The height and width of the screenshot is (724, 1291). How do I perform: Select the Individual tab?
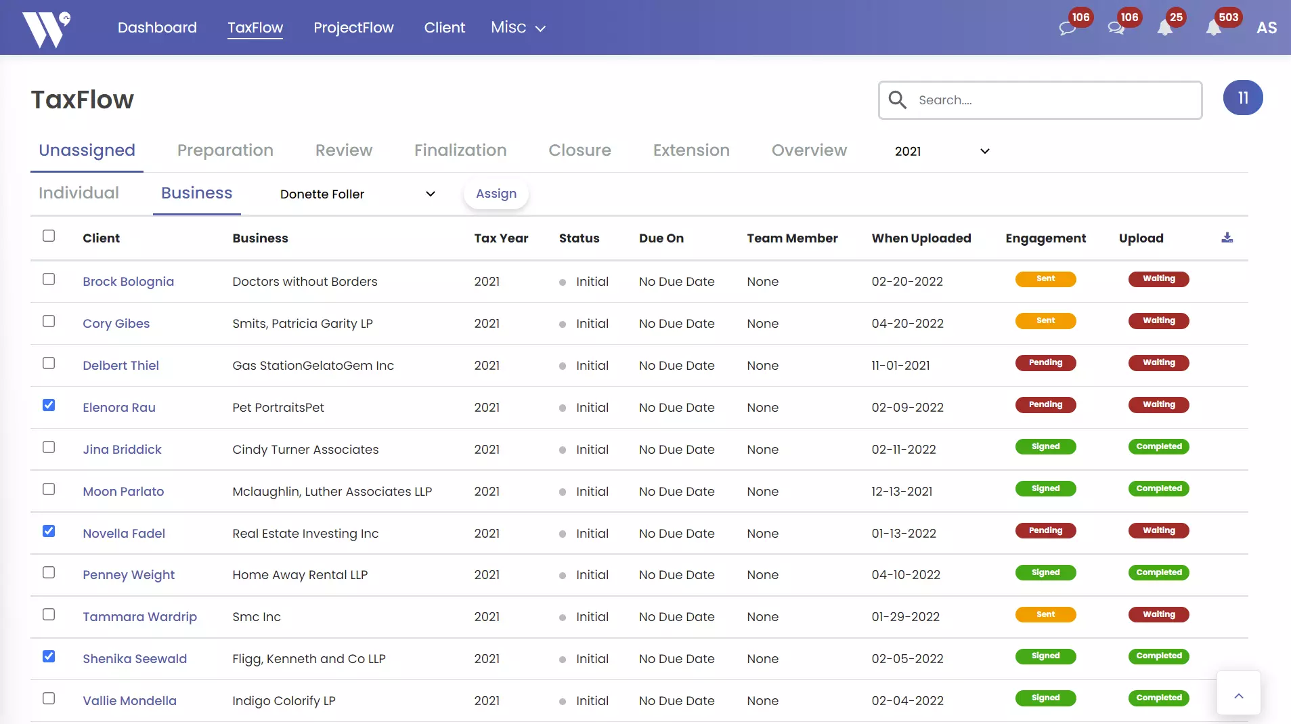point(78,193)
